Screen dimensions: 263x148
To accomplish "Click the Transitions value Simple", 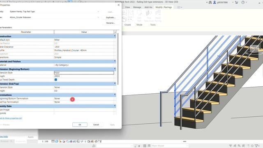I will (x=84, y=57).
